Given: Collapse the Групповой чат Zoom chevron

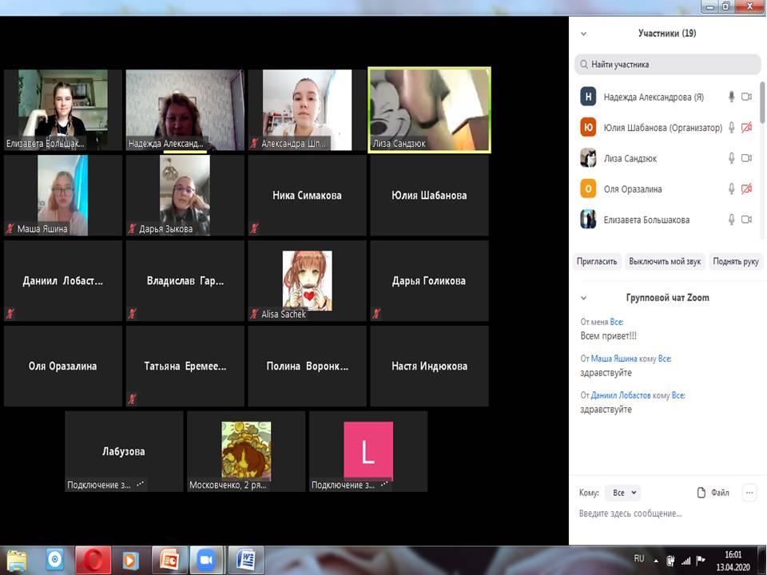Looking at the screenshot, I should [583, 298].
